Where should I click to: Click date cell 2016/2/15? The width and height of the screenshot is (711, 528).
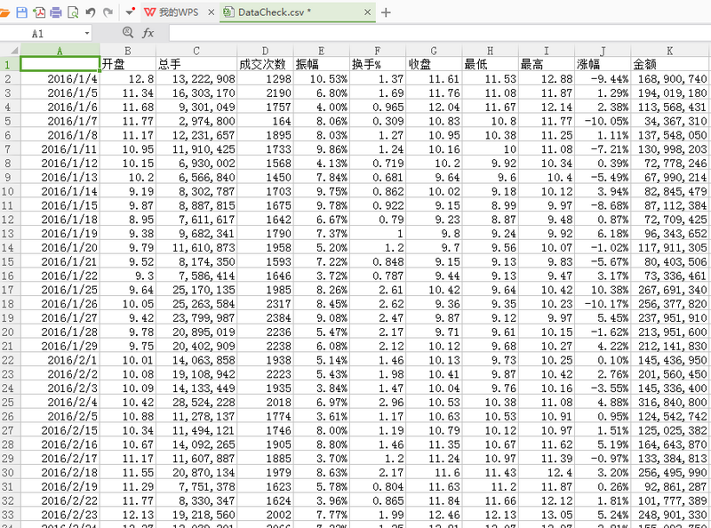tap(60, 430)
